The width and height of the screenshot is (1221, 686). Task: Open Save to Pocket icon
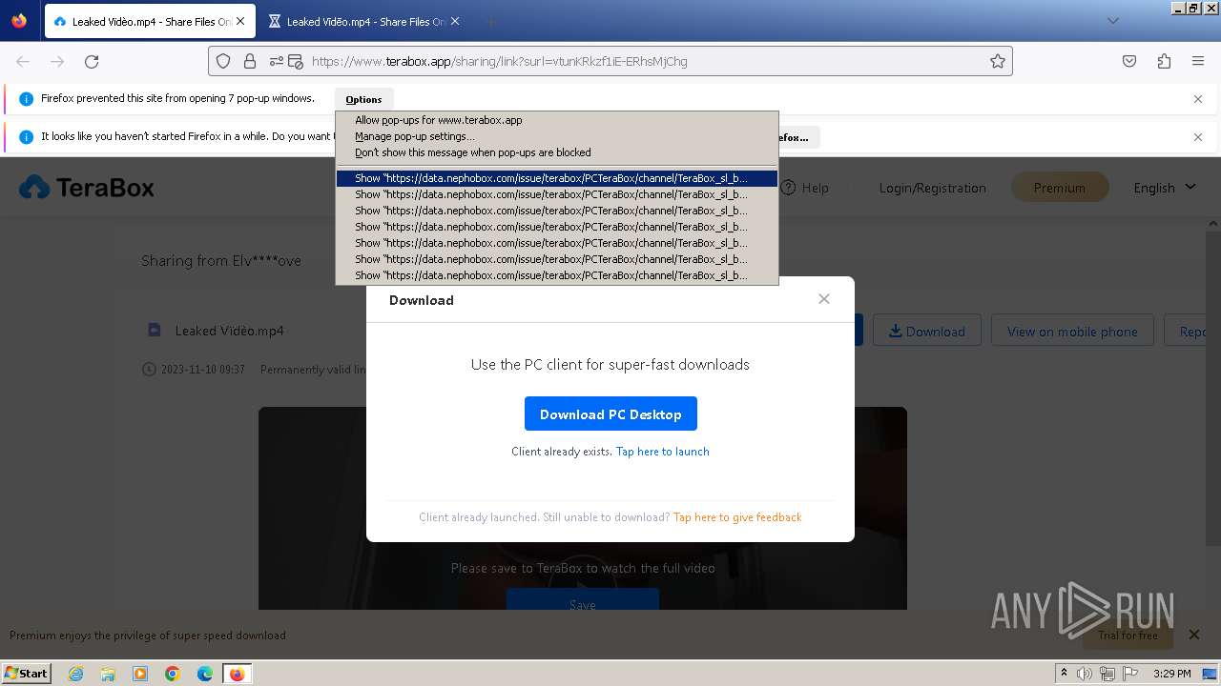tap(1129, 61)
